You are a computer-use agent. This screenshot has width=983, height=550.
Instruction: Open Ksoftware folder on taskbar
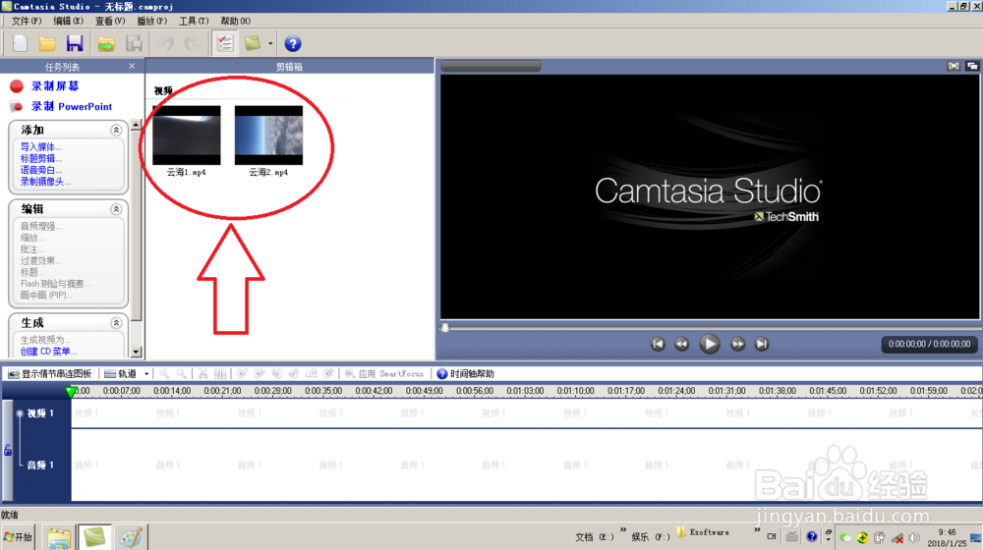(703, 532)
